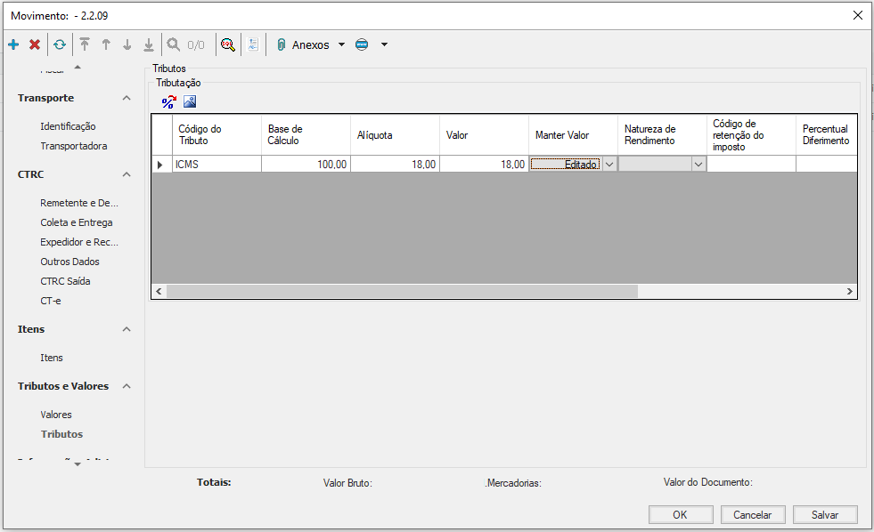Click the blue globe icon in toolbar

tap(362, 44)
